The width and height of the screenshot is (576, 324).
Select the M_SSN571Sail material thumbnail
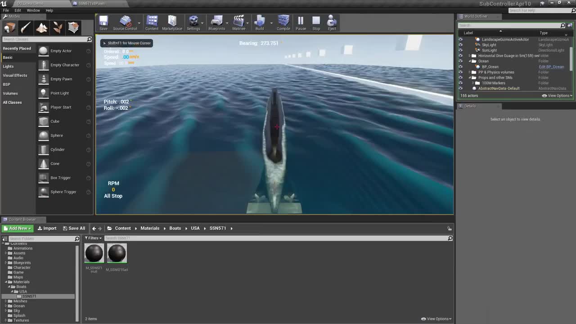[117, 253]
